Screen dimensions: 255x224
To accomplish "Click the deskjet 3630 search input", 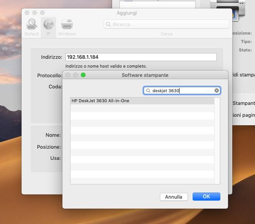I will click(182, 91).
